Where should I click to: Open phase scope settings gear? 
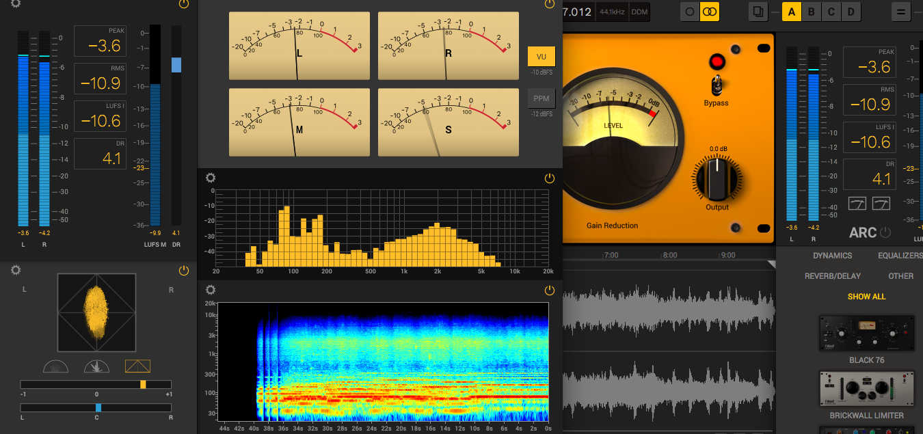pyautogui.click(x=16, y=271)
